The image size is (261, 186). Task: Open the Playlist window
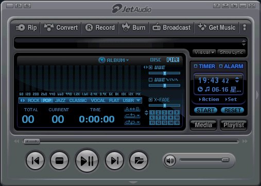coord(234,125)
